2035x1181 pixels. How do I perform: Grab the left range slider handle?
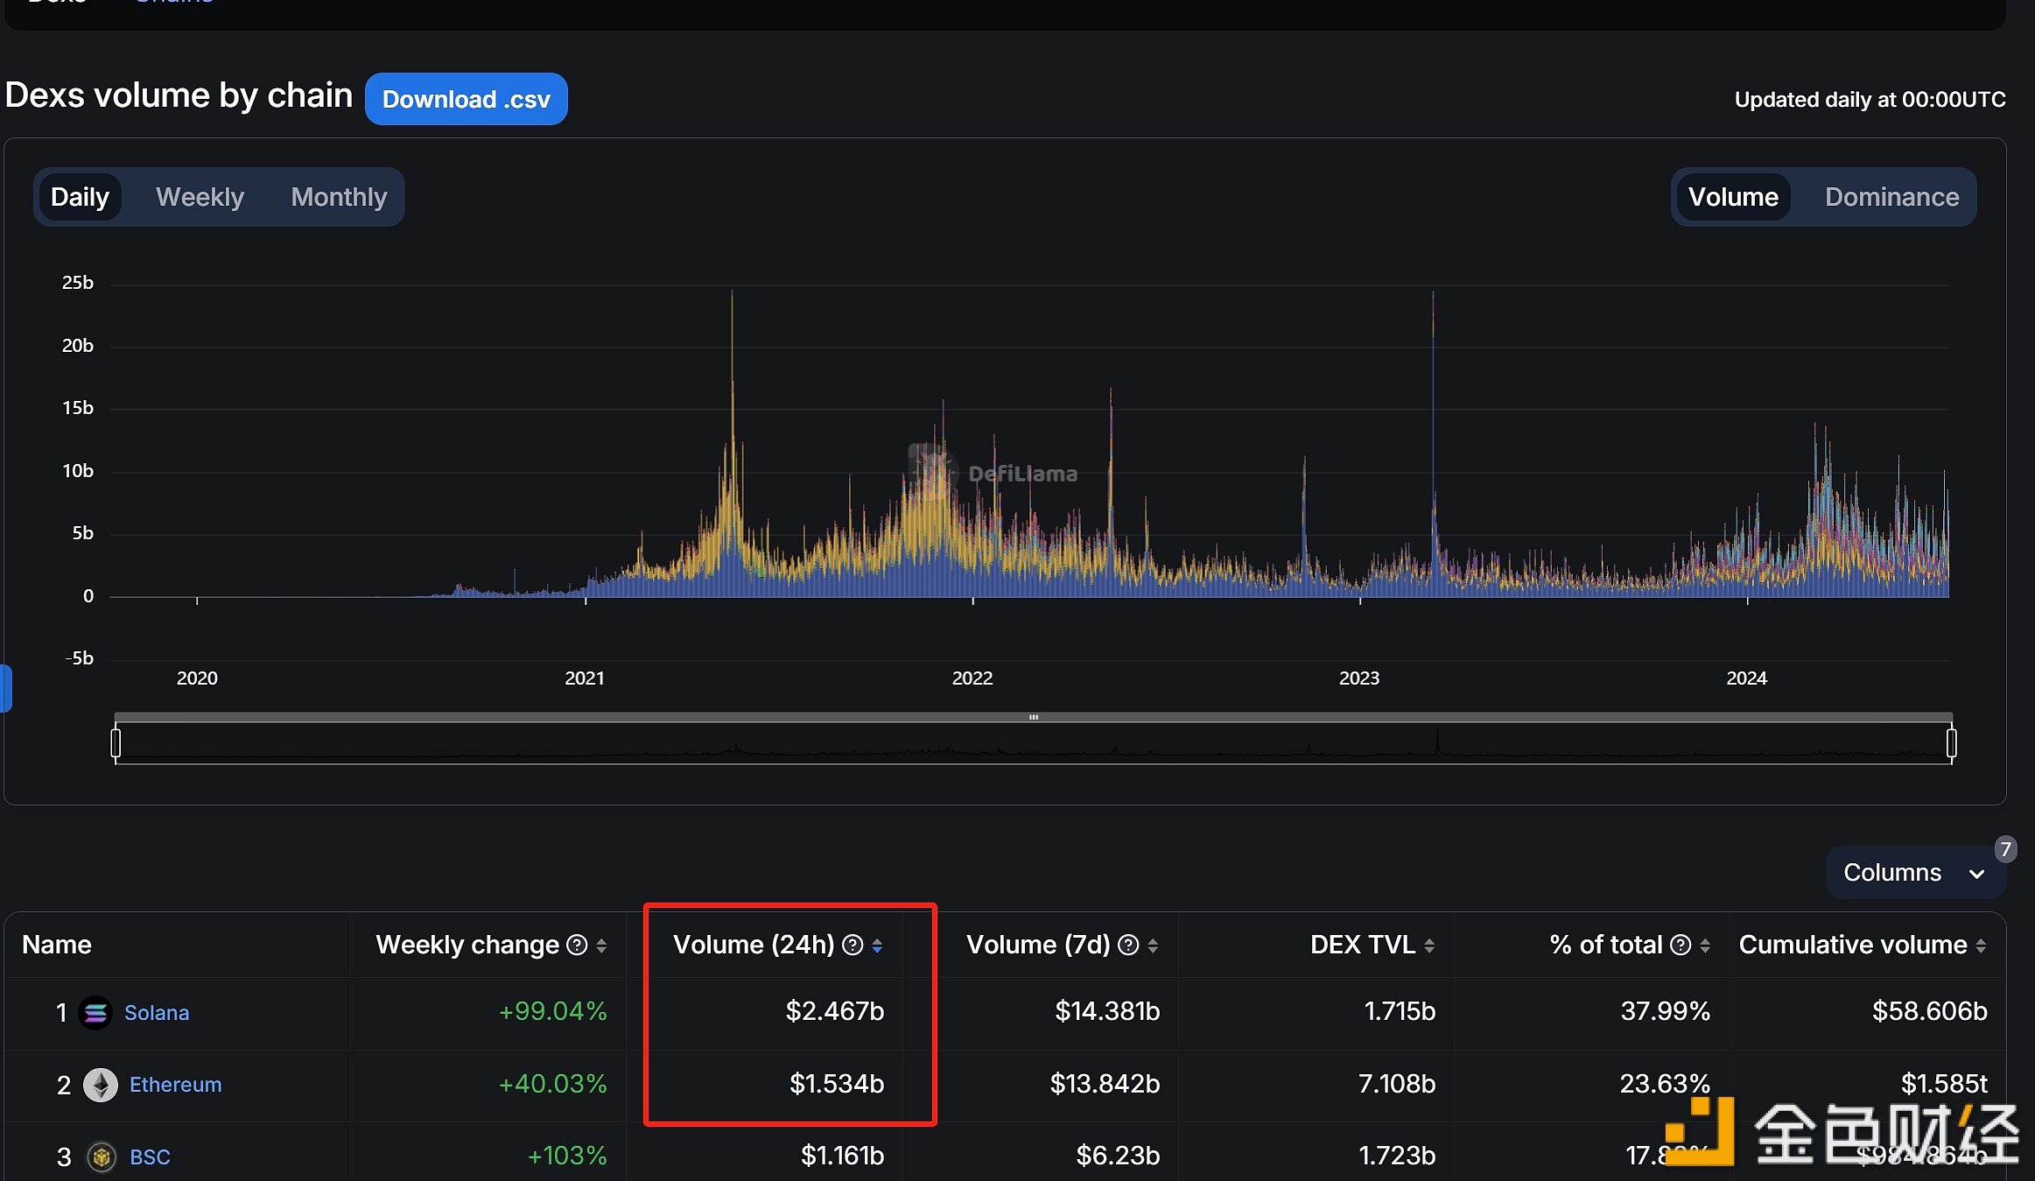pos(116,743)
